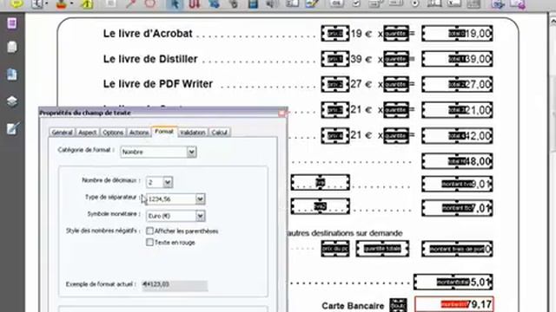The width and height of the screenshot is (556, 312).
Task: Click autres destinations sur demande text
Action: tap(345, 233)
